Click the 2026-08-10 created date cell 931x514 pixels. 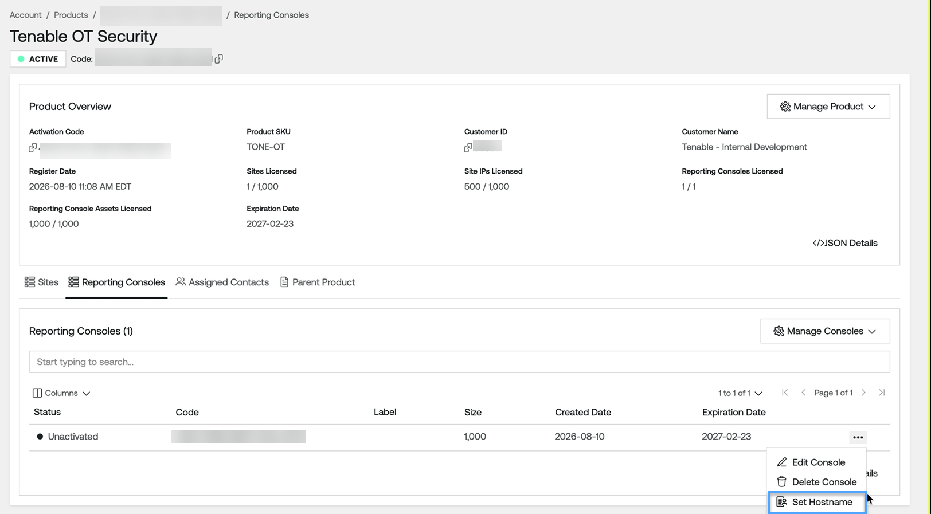[580, 437]
